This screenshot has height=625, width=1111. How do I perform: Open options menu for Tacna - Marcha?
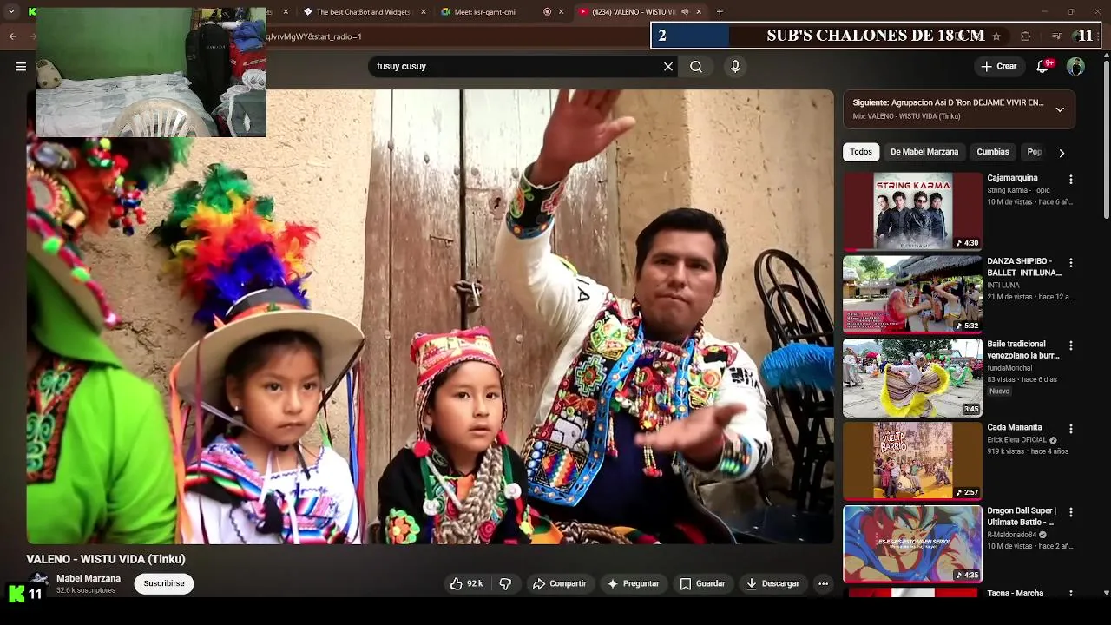pyautogui.click(x=1070, y=594)
